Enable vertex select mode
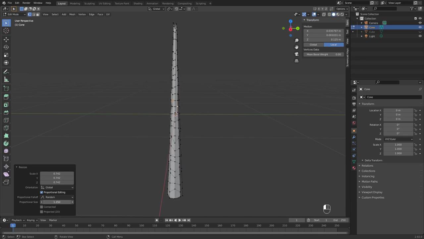 [x=29, y=14]
